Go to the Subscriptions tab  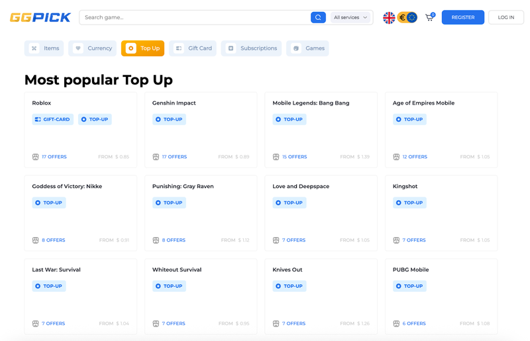251,48
